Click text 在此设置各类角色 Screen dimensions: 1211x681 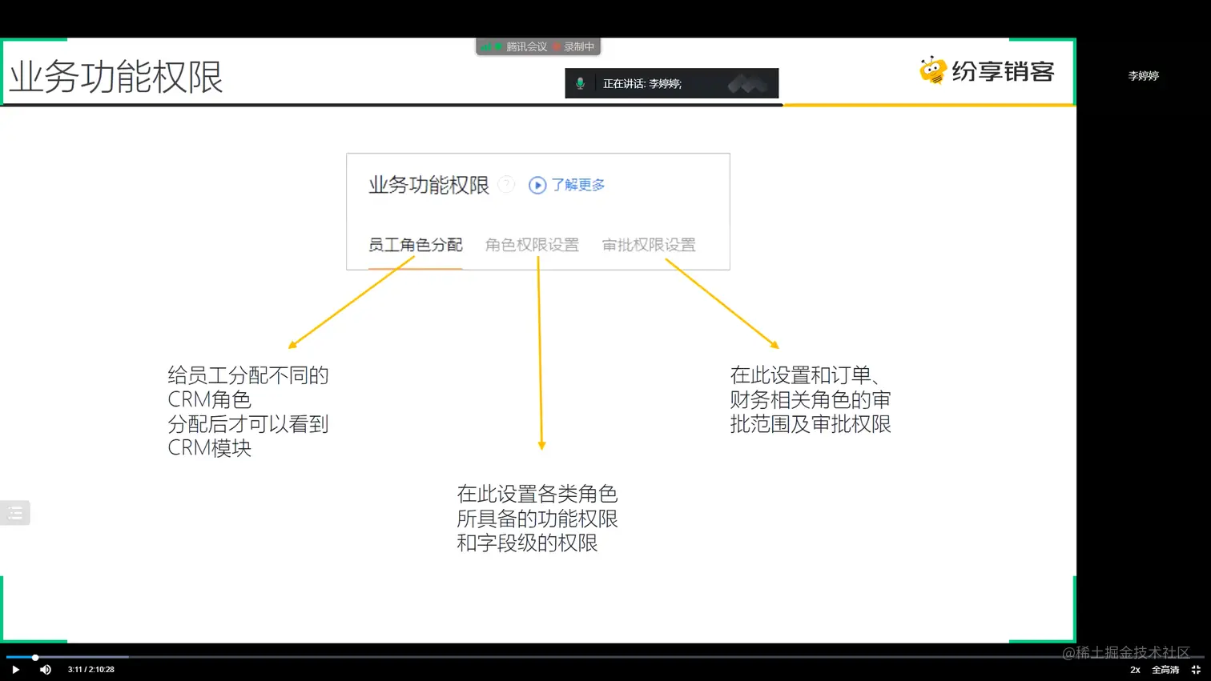[537, 494]
